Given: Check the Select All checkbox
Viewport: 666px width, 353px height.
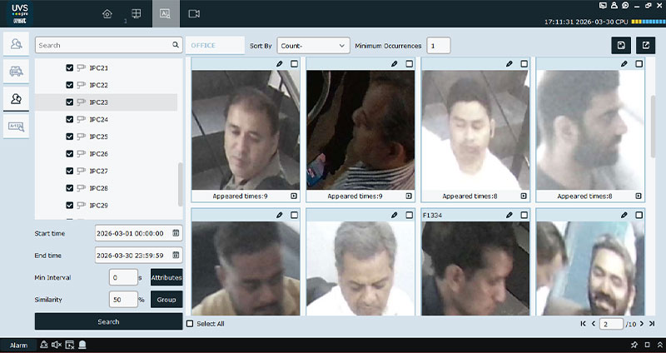Looking at the screenshot, I should 190,324.
